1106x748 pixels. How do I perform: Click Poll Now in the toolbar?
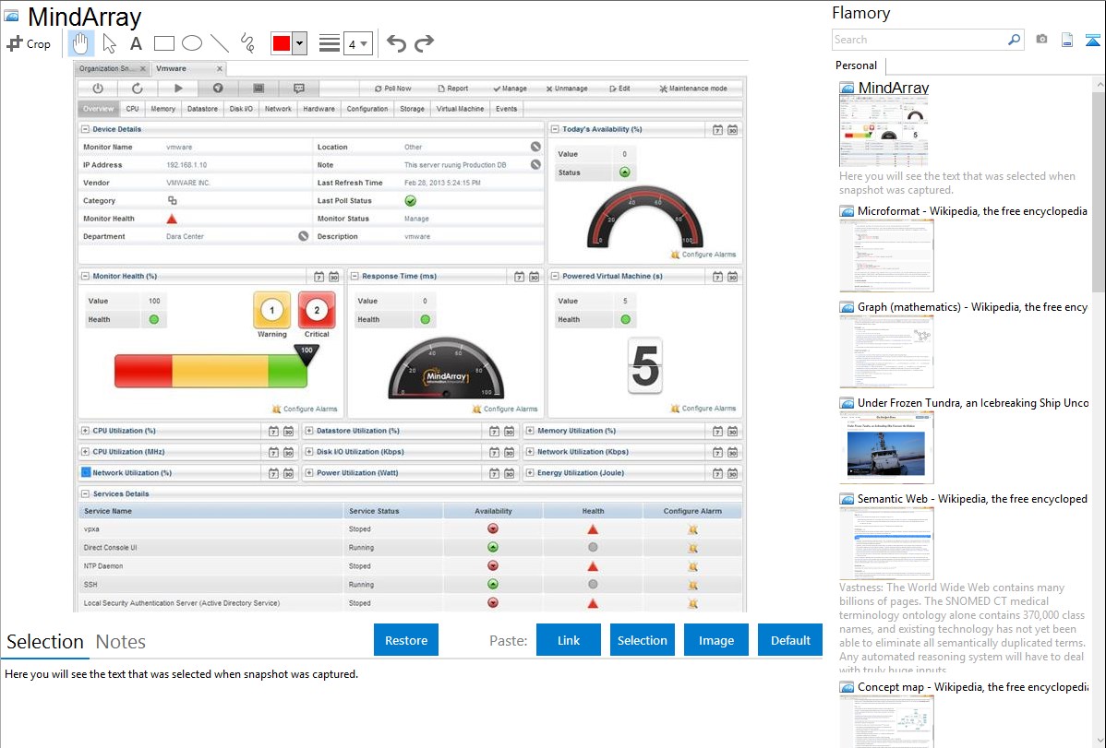point(393,89)
